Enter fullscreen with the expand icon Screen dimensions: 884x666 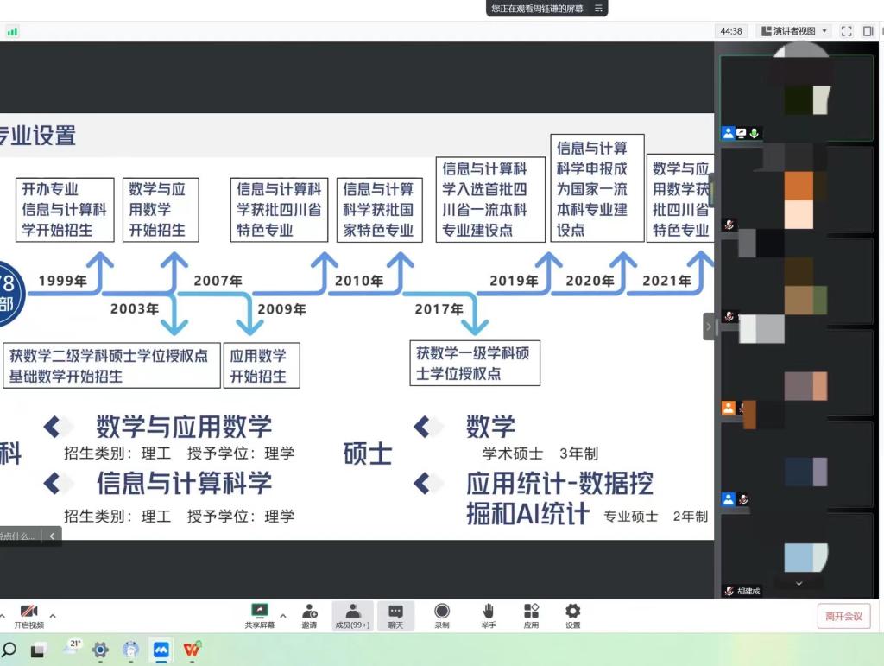point(848,30)
